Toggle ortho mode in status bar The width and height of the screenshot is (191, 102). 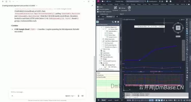pos(139,100)
